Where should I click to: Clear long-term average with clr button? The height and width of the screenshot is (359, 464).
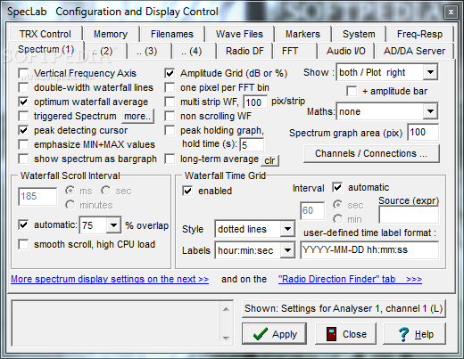269,160
